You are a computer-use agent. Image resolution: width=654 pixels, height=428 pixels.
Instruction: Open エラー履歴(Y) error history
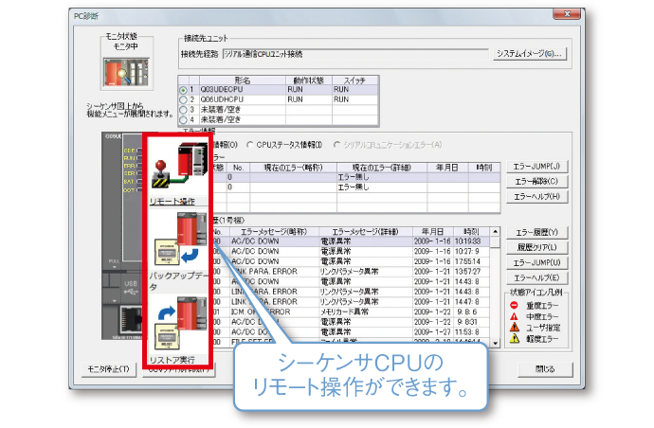point(537,232)
